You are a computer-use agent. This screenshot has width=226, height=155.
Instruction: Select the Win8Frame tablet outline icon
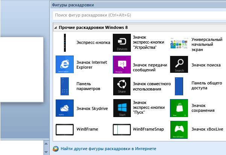click(x=65, y=129)
